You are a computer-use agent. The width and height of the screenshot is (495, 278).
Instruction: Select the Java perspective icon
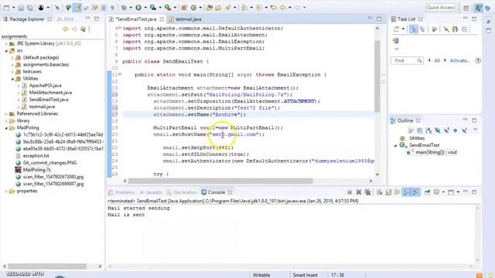[x=479, y=8]
